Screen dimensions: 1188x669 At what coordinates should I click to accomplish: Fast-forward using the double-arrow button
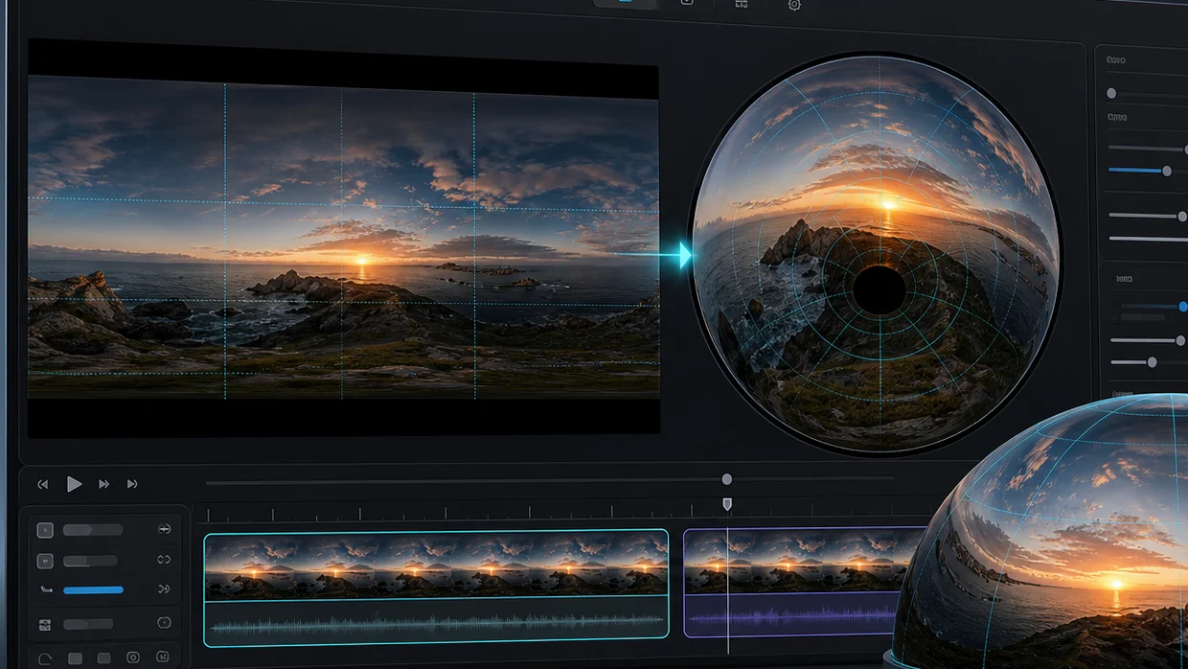[103, 484]
